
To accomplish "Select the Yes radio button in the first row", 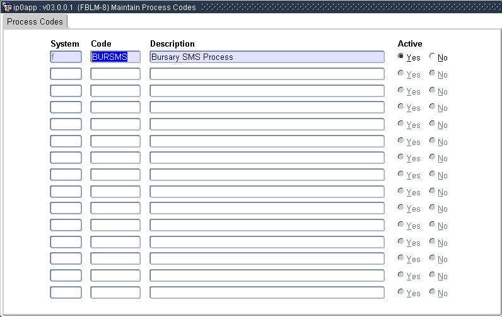I will point(401,57).
